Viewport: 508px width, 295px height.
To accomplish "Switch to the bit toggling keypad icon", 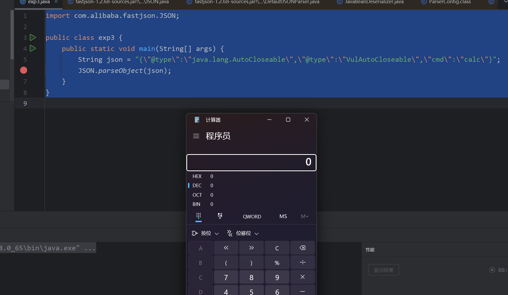I will [x=220, y=216].
